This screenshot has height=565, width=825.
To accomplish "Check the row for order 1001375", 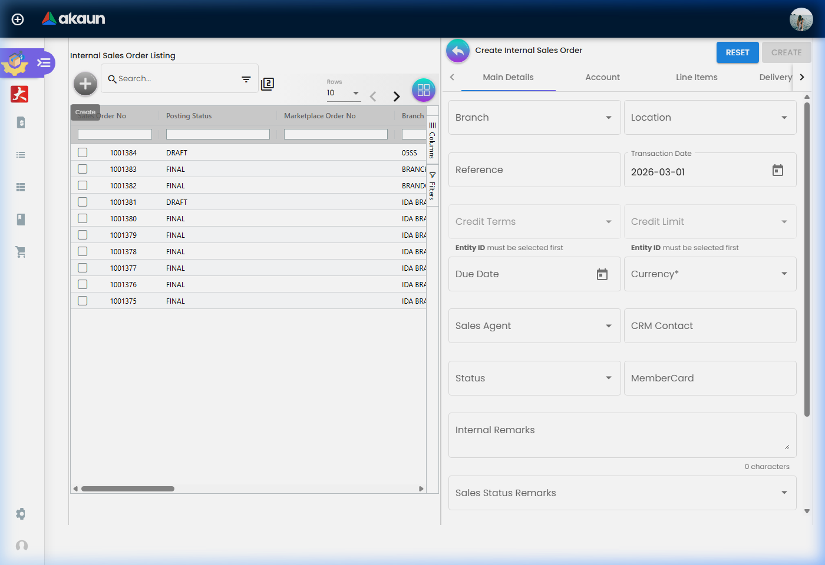I will coord(82,301).
